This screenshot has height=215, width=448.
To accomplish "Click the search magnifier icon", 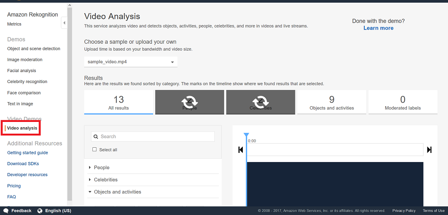I will tap(96, 136).
